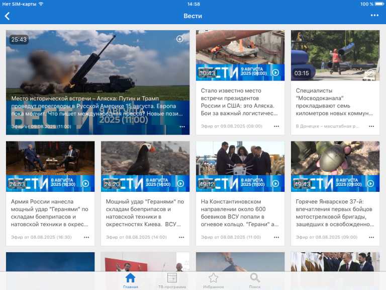Open options for 08.08.2025 (11:00) card
386x290 pixels.
point(276,237)
